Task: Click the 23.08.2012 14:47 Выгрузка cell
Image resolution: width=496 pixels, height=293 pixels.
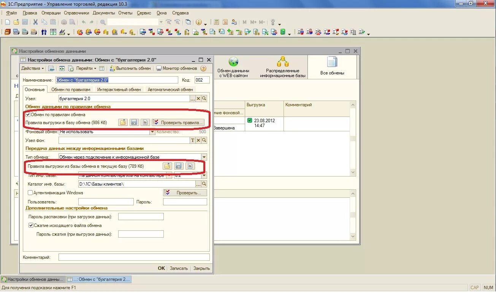Action: click(x=264, y=123)
